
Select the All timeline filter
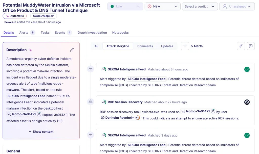96,46
